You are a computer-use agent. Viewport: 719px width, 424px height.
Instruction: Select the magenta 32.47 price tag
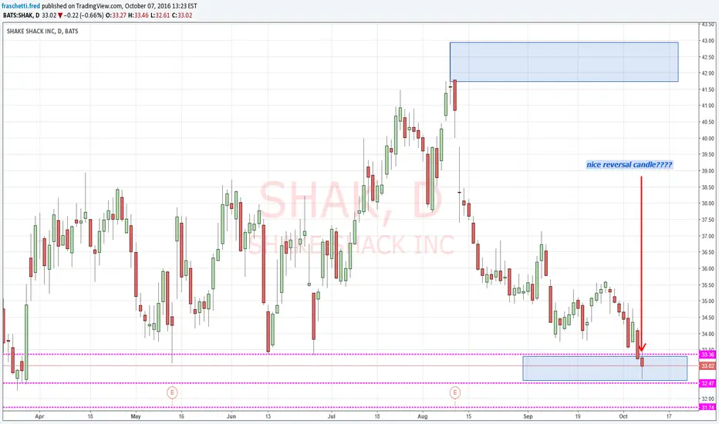[707, 383]
